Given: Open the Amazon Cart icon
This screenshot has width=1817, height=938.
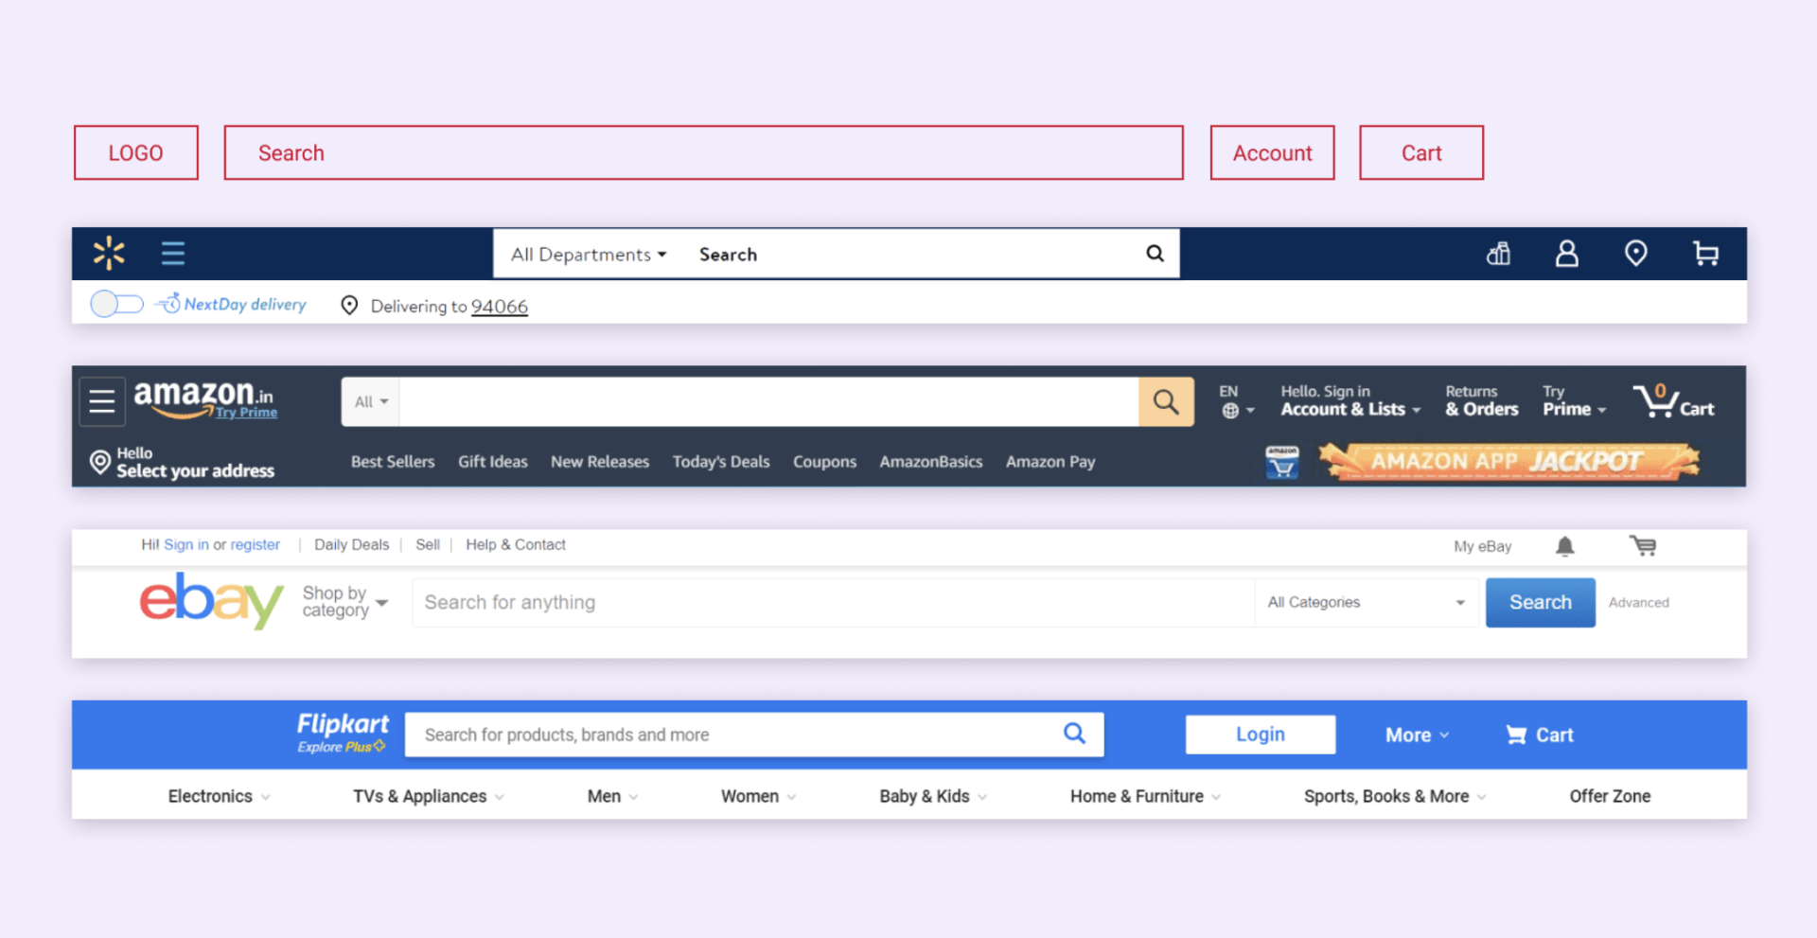Looking at the screenshot, I should [x=1673, y=401].
